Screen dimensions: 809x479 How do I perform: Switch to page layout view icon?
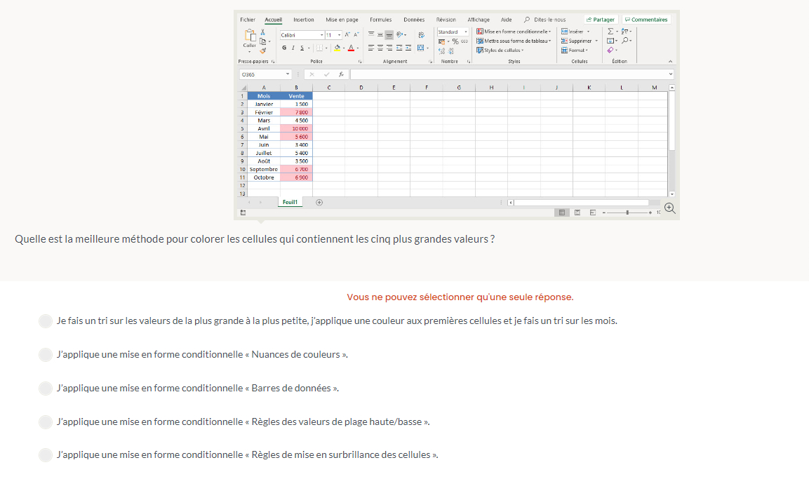tap(577, 212)
